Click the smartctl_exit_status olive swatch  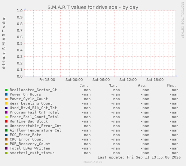[x=6, y=153]
